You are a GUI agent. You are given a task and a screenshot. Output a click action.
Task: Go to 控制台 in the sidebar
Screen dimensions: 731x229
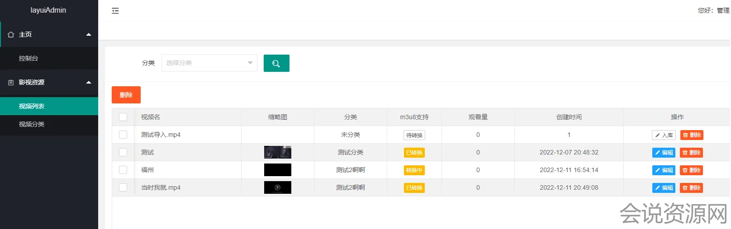point(28,58)
